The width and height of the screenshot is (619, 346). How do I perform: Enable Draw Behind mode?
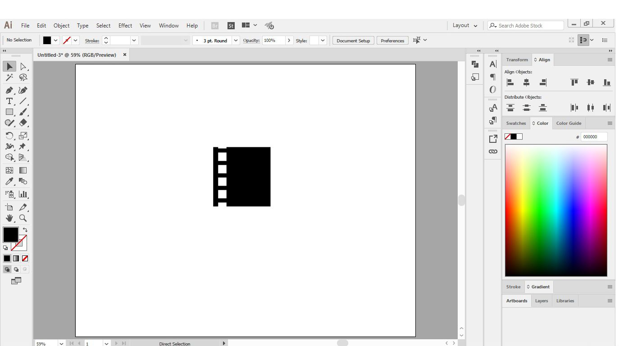tap(16, 269)
